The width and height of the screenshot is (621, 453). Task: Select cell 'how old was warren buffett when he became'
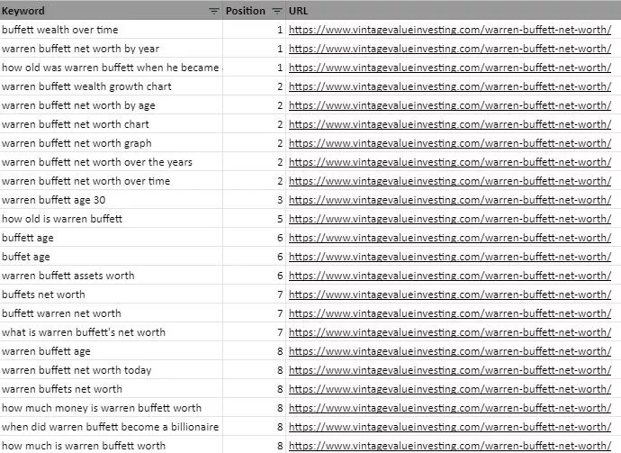click(x=112, y=68)
